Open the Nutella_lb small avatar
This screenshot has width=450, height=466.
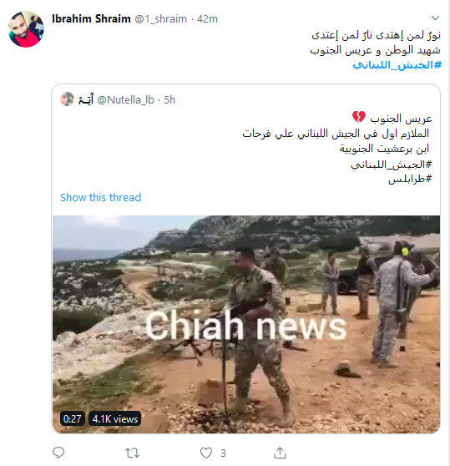pos(67,99)
